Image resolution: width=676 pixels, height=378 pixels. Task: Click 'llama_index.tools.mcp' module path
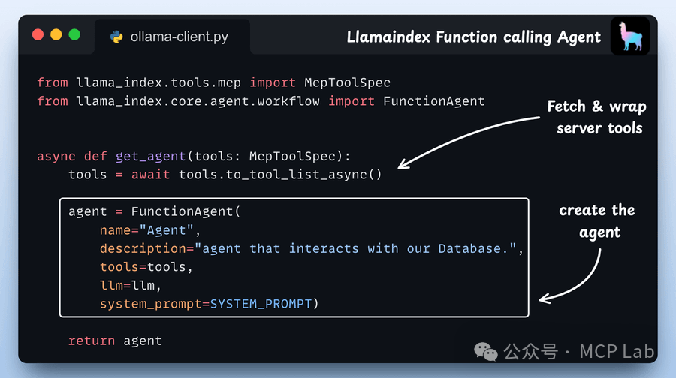pyautogui.click(x=158, y=82)
